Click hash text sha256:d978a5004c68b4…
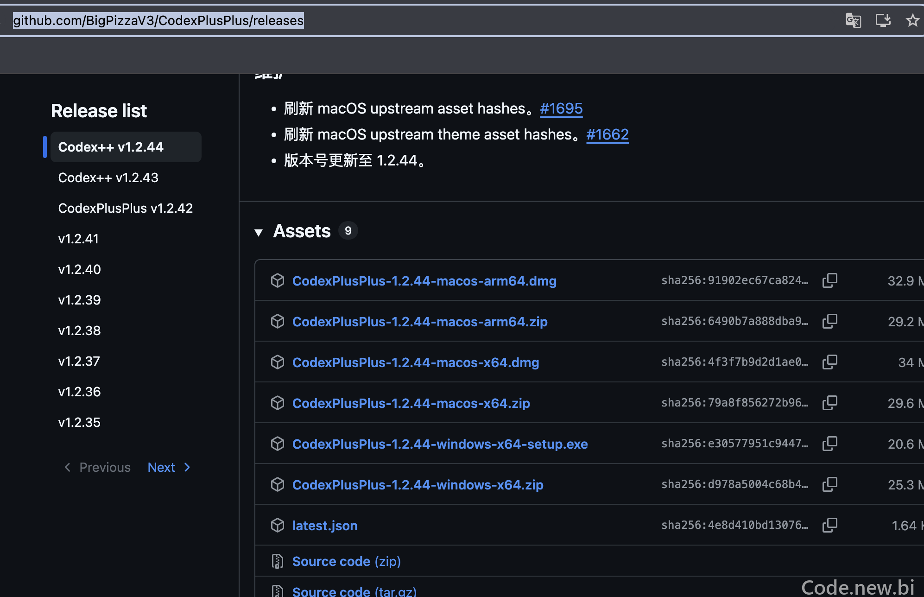 (x=735, y=484)
